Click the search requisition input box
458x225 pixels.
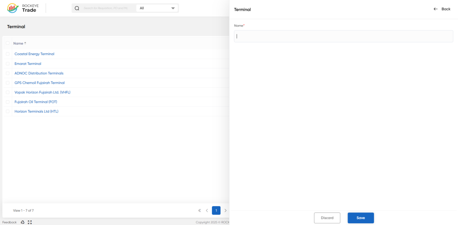pos(106,8)
